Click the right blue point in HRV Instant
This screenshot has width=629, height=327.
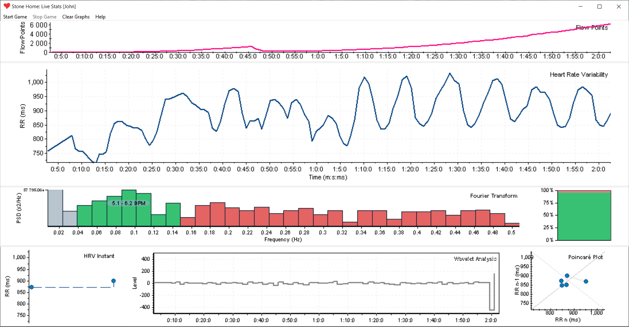tap(113, 281)
